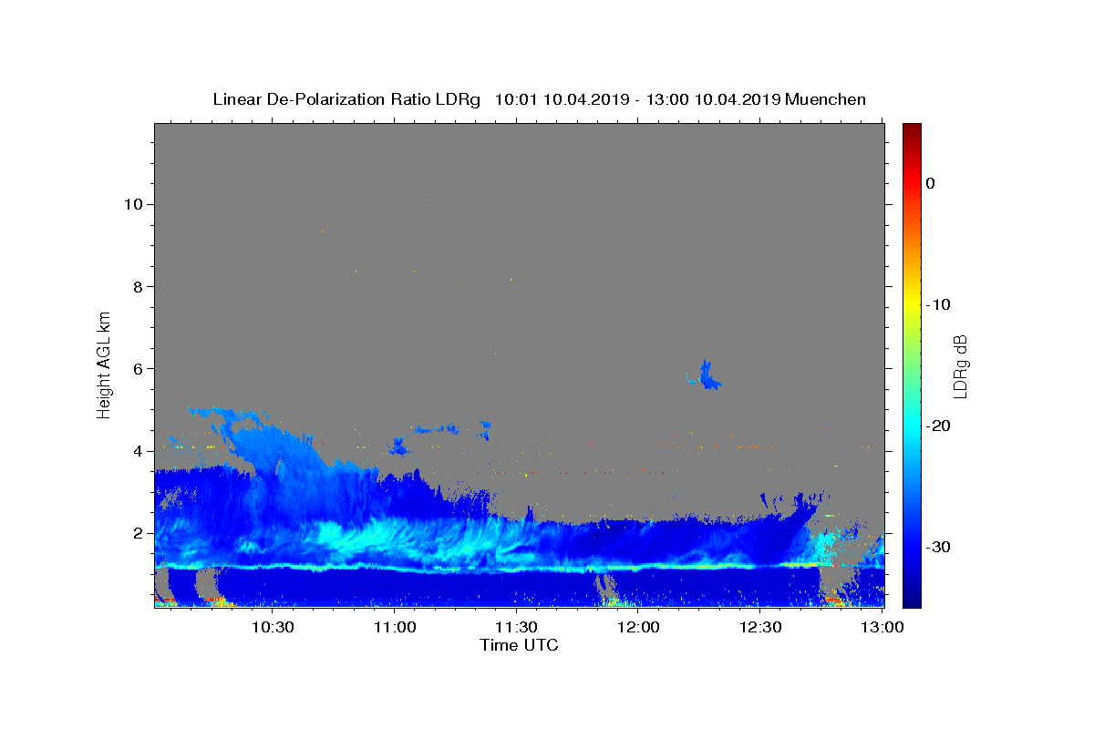Viewport: 1094px width, 729px height.
Task: Click the end date '13:00 10.04.2019' in title
Action: [x=712, y=99]
